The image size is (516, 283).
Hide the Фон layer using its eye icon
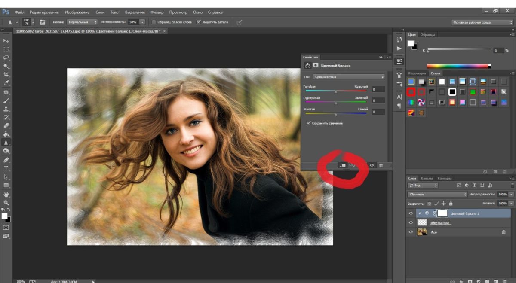pyautogui.click(x=411, y=232)
